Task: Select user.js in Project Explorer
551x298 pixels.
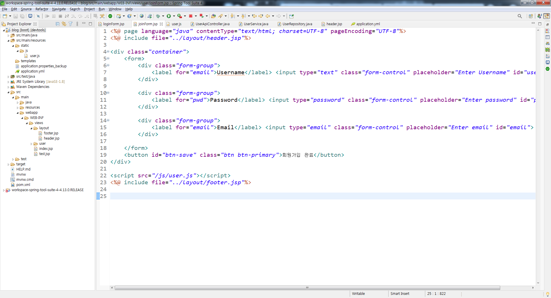Action: tap(35, 56)
